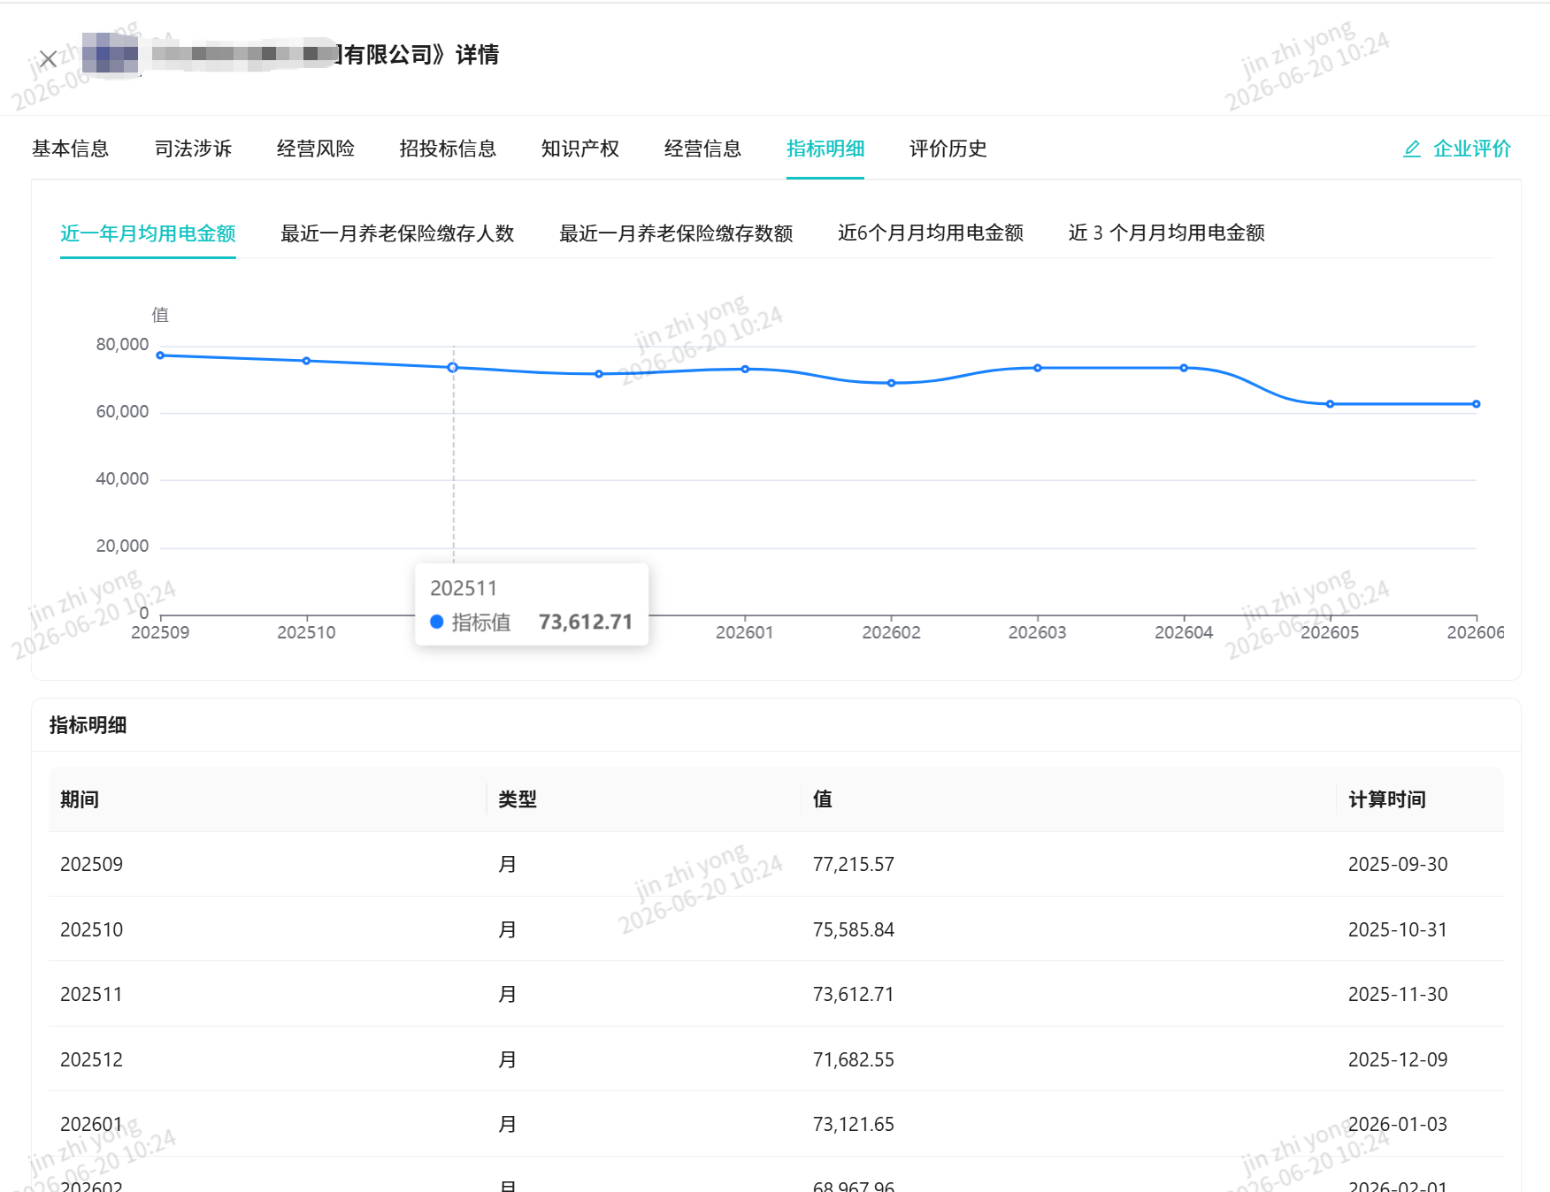Select 近 3 个月月均用电金额 indicator
Image resolution: width=1550 pixels, height=1192 pixels.
(x=1167, y=233)
